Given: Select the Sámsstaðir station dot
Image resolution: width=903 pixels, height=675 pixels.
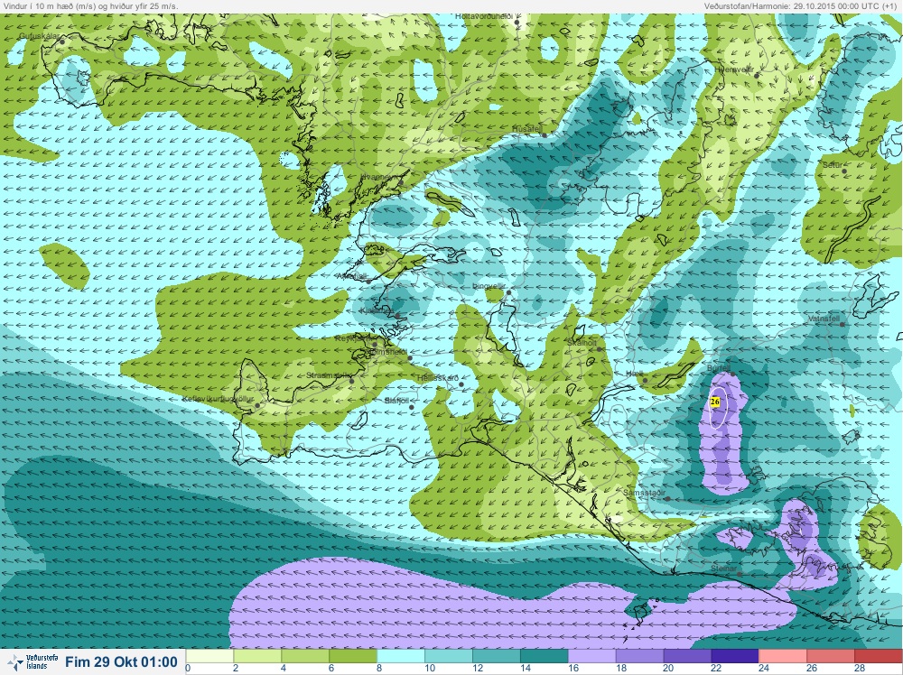Looking at the screenshot, I should coord(667,498).
